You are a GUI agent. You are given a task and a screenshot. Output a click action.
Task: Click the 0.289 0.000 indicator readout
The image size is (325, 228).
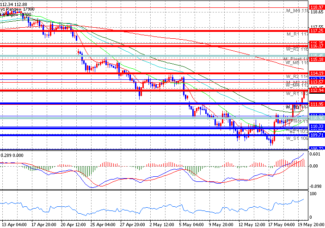click(x=12, y=156)
